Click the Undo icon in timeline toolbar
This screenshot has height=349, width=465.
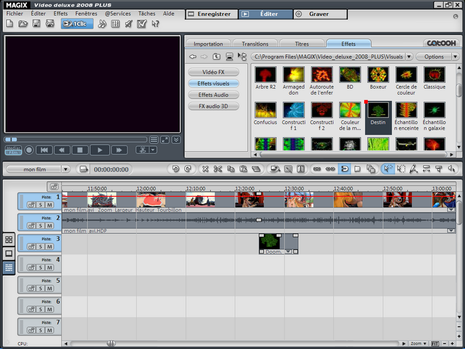pos(176,169)
